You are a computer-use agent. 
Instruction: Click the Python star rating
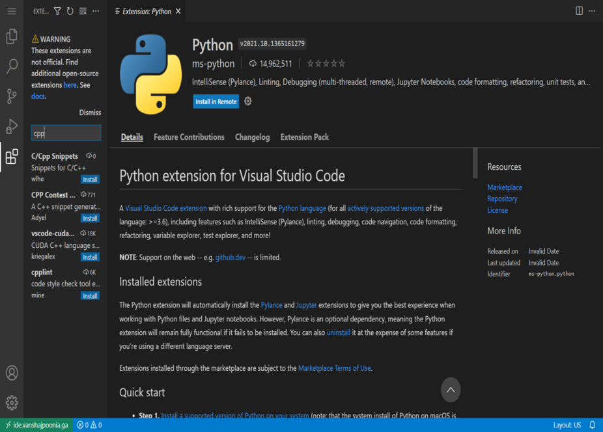(326, 63)
